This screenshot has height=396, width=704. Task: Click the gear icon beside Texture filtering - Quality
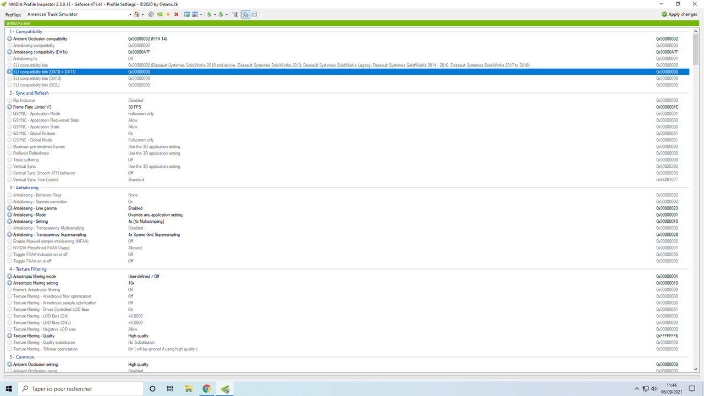pos(9,336)
